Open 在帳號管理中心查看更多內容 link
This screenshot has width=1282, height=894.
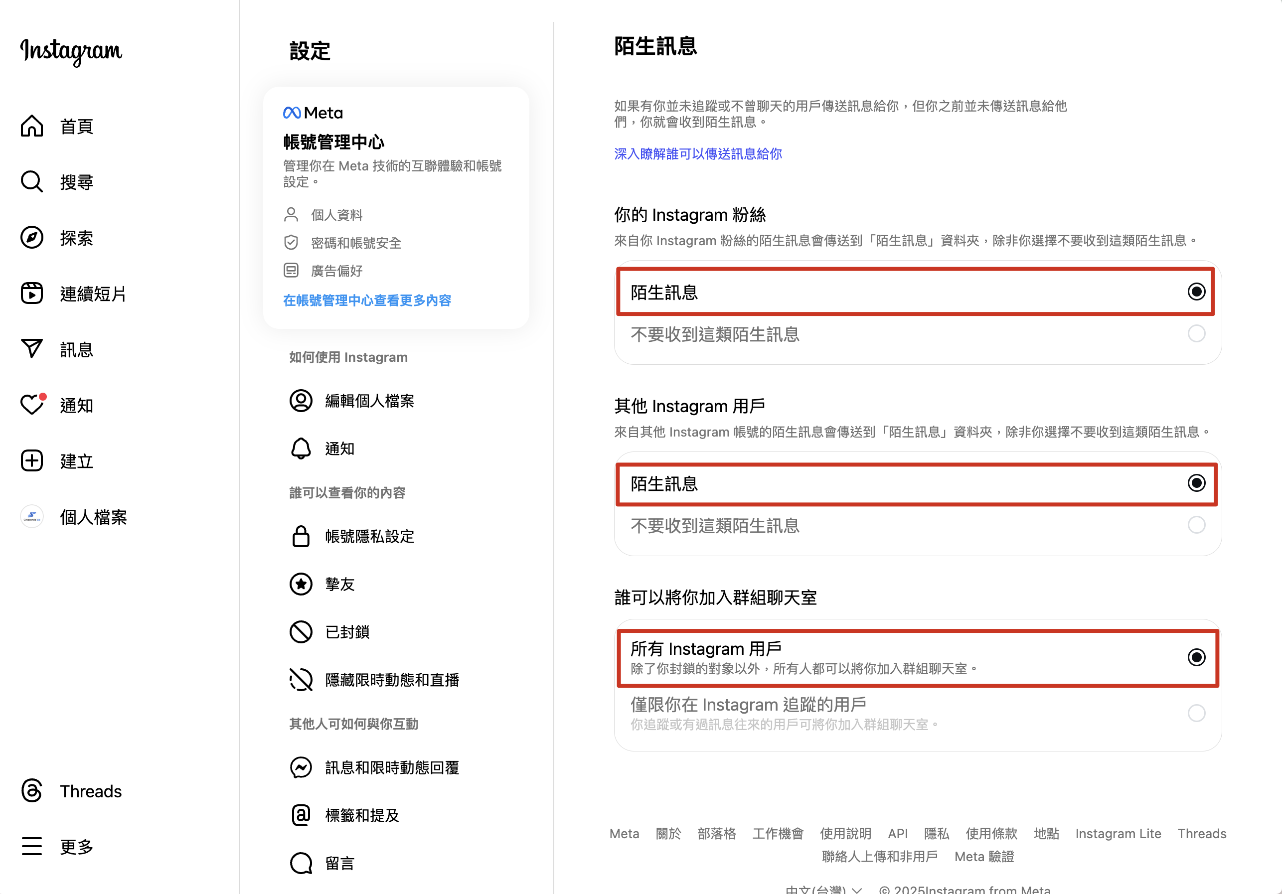[x=367, y=300]
